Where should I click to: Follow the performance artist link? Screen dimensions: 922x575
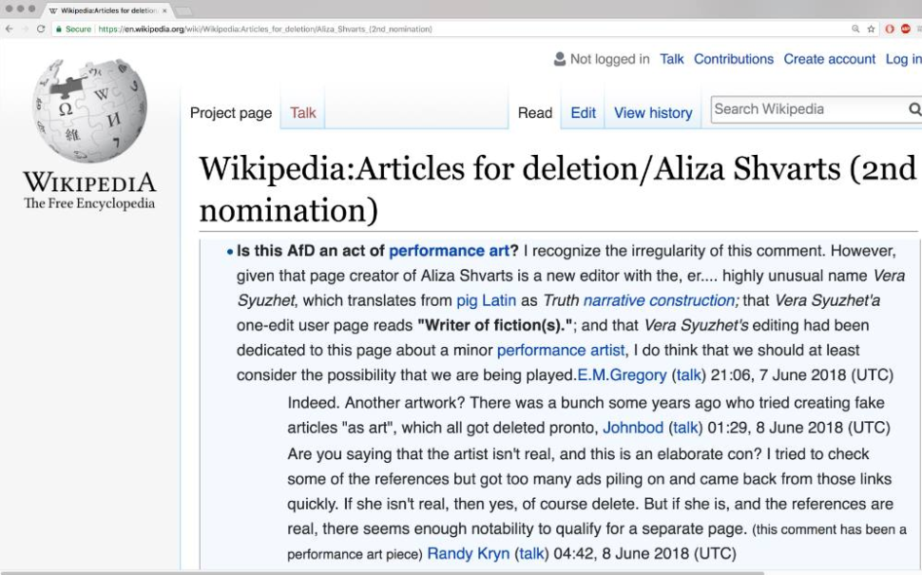561,351
